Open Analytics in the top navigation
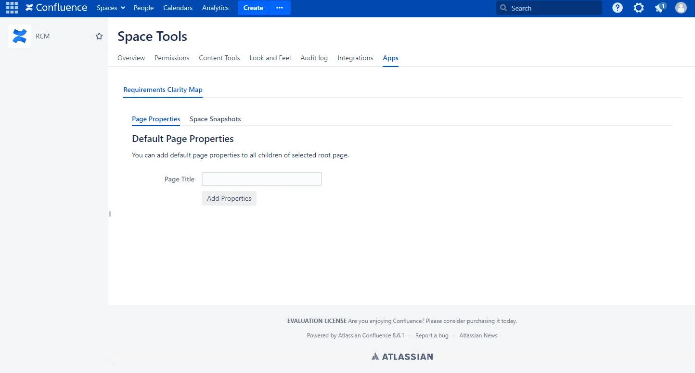The width and height of the screenshot is (695, 373). tap(215, 8)
